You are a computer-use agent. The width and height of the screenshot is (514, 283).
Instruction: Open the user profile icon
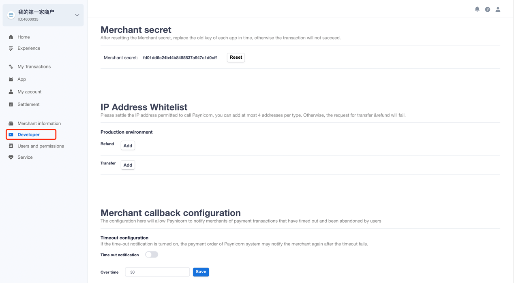(498, 9)
